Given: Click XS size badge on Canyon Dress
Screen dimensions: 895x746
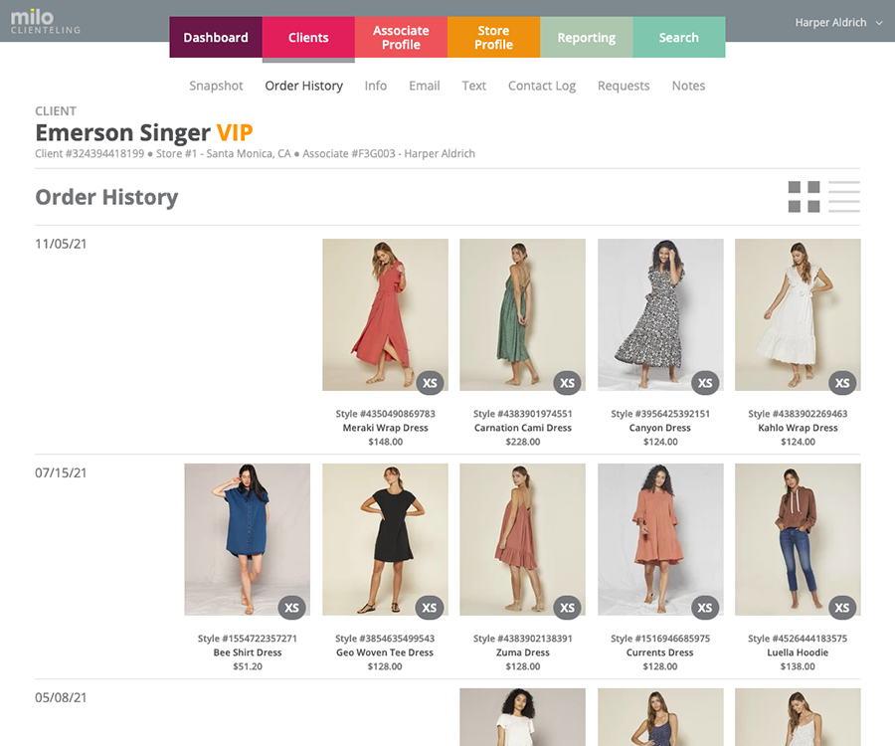Looking at the screenshot, I should point(705,383).
